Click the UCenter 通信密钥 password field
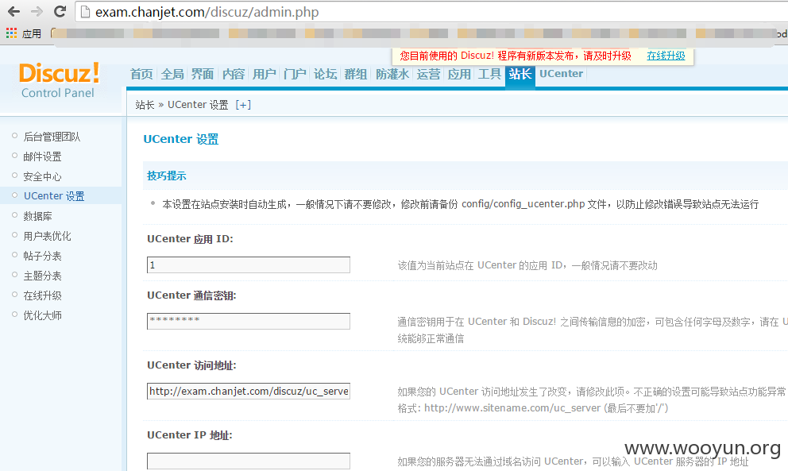Screen dimensions: 788x471 pyautogui.click(x=249, y=321)
